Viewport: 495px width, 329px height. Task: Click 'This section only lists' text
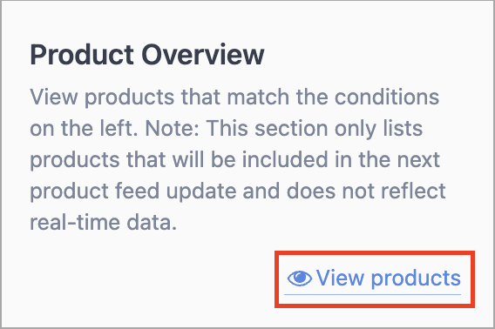point(315,129)
